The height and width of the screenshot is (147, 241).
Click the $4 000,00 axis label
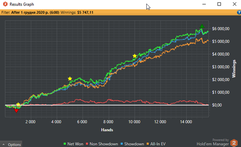click(221, 54)
